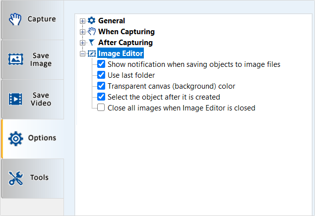The image size is (315, 216).
Task: Click the After Capturing funnel icon
Action: (x=91, y=43)
